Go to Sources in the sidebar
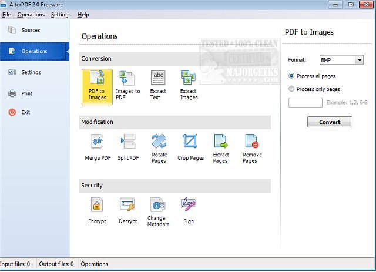The height and width of the screenshot is (272, 376). click(31, 30)
